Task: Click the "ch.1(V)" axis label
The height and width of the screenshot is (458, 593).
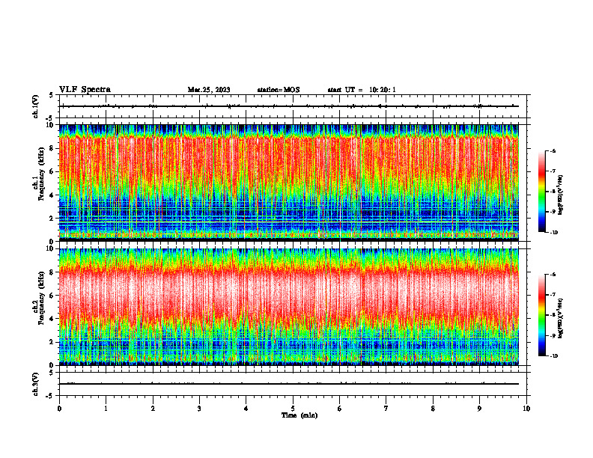Action: pyautogui.click(x=35, y=106)
